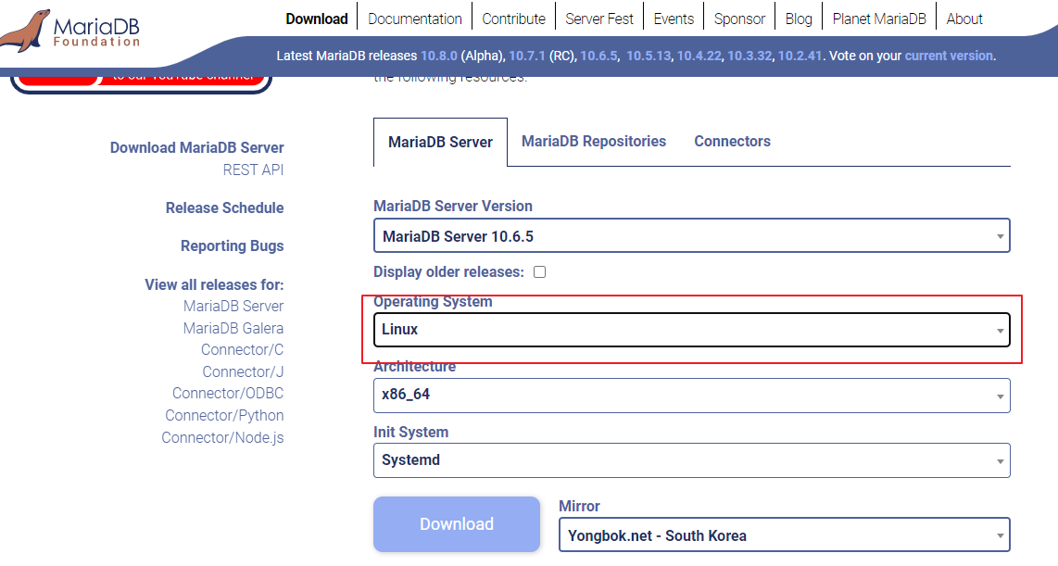This screenshot has height=566, width=1058.
Task: View releases for Connector/ODBC
Action: click(x=228, y=394)
